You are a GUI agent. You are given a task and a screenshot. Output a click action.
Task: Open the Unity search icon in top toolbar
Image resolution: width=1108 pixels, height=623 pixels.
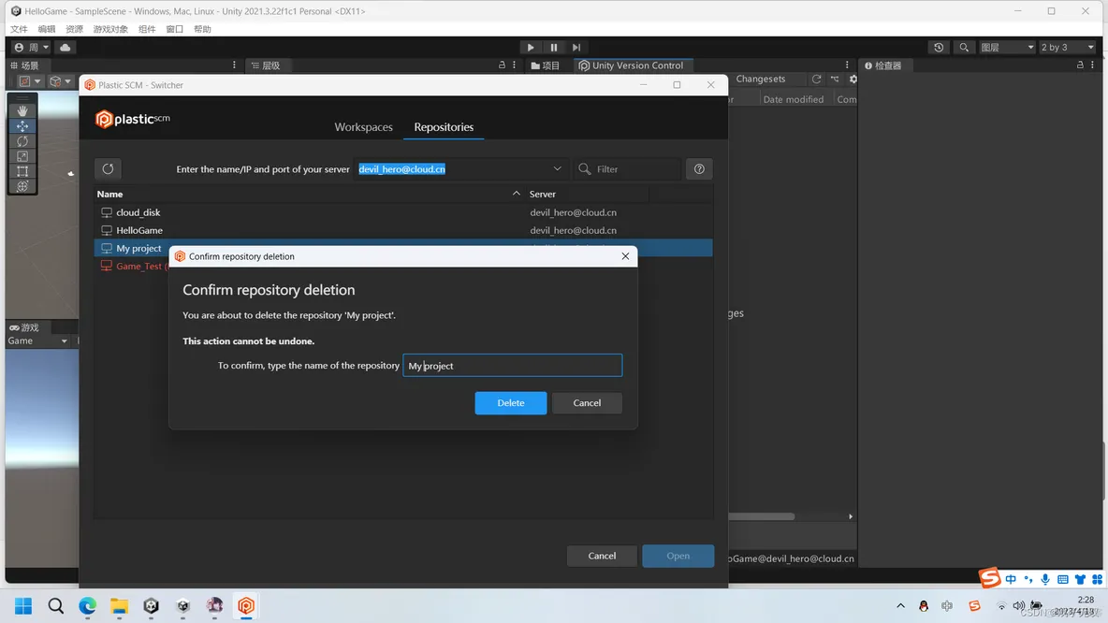point(964,48)
